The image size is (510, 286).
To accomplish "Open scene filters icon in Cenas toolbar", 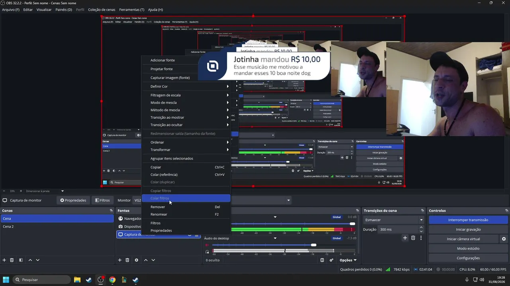I will pyautogui.click(x=21, y=260).
